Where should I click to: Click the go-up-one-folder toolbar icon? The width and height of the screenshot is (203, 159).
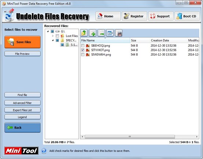(x=84, y=33)
